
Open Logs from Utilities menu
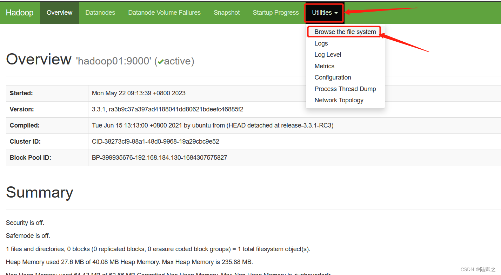pyautogui.click(x=321, y=43)
